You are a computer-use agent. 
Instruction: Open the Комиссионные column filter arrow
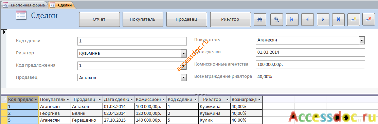click(164, 100)
